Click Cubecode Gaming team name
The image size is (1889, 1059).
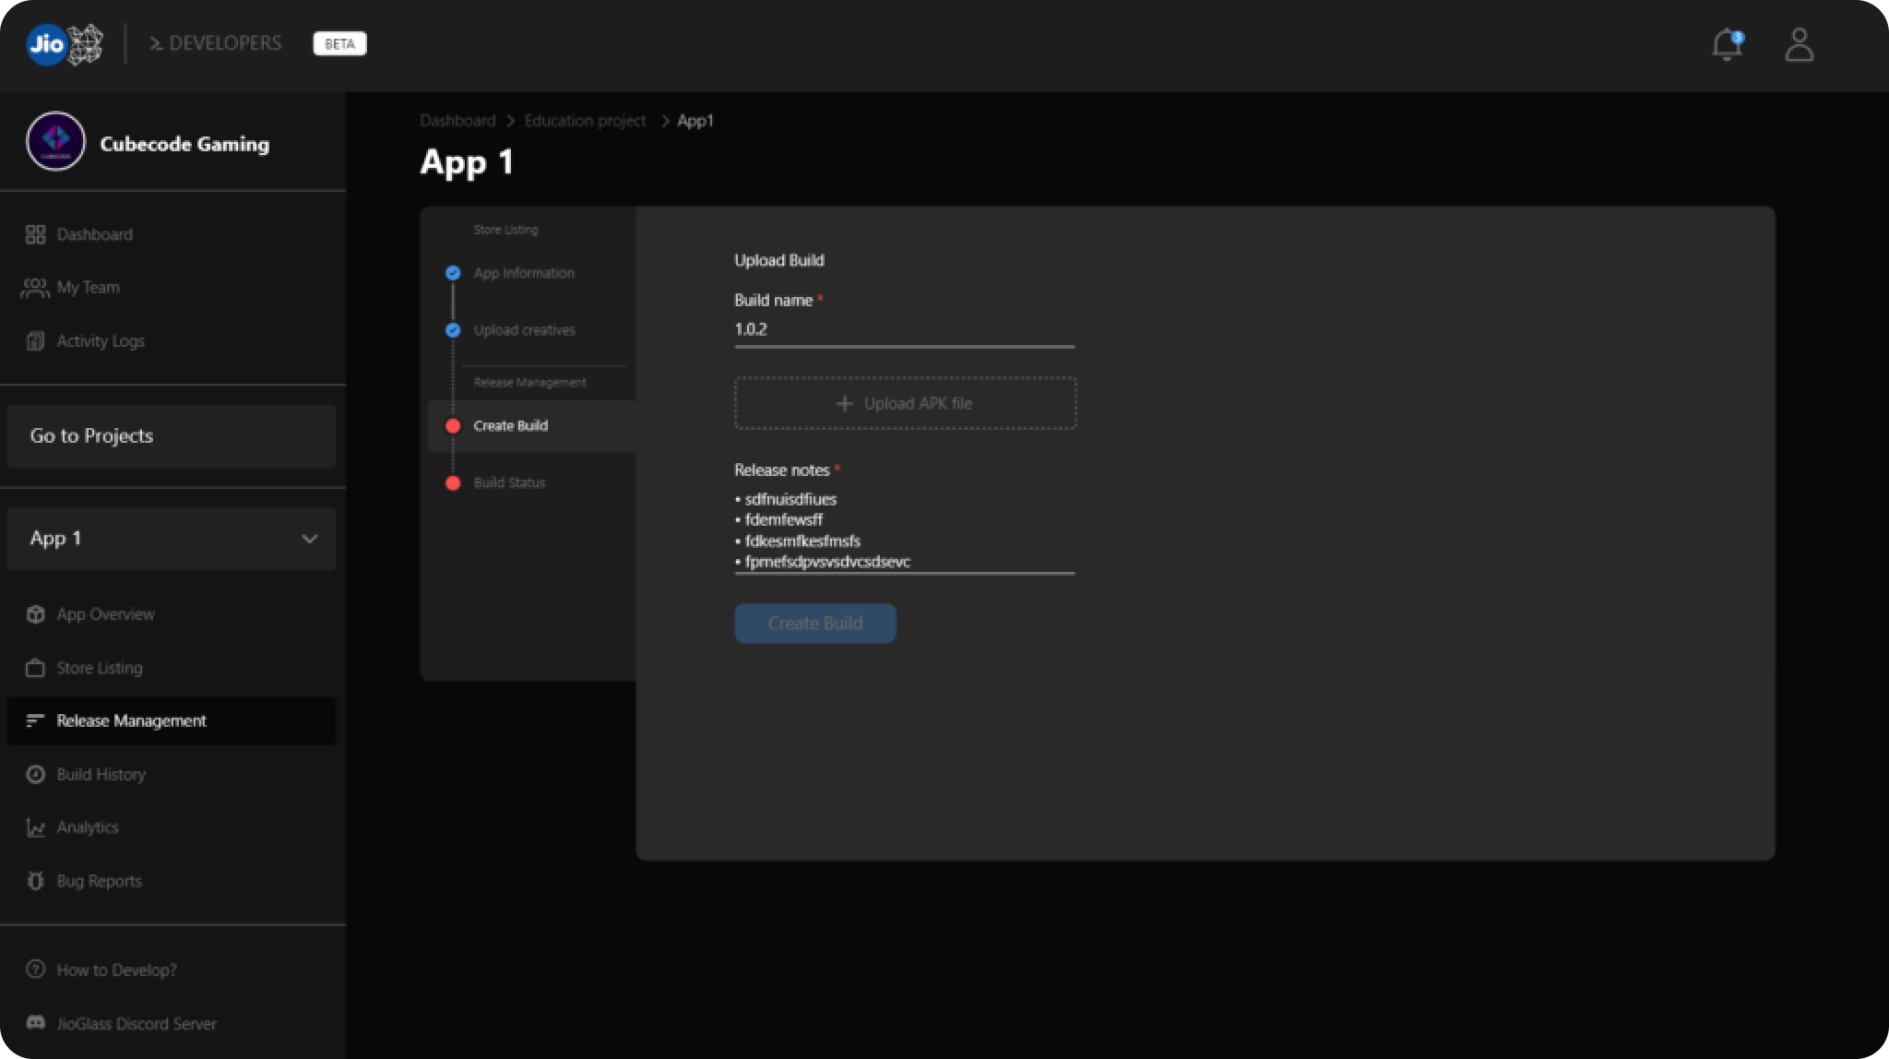(x=184, y=144)
